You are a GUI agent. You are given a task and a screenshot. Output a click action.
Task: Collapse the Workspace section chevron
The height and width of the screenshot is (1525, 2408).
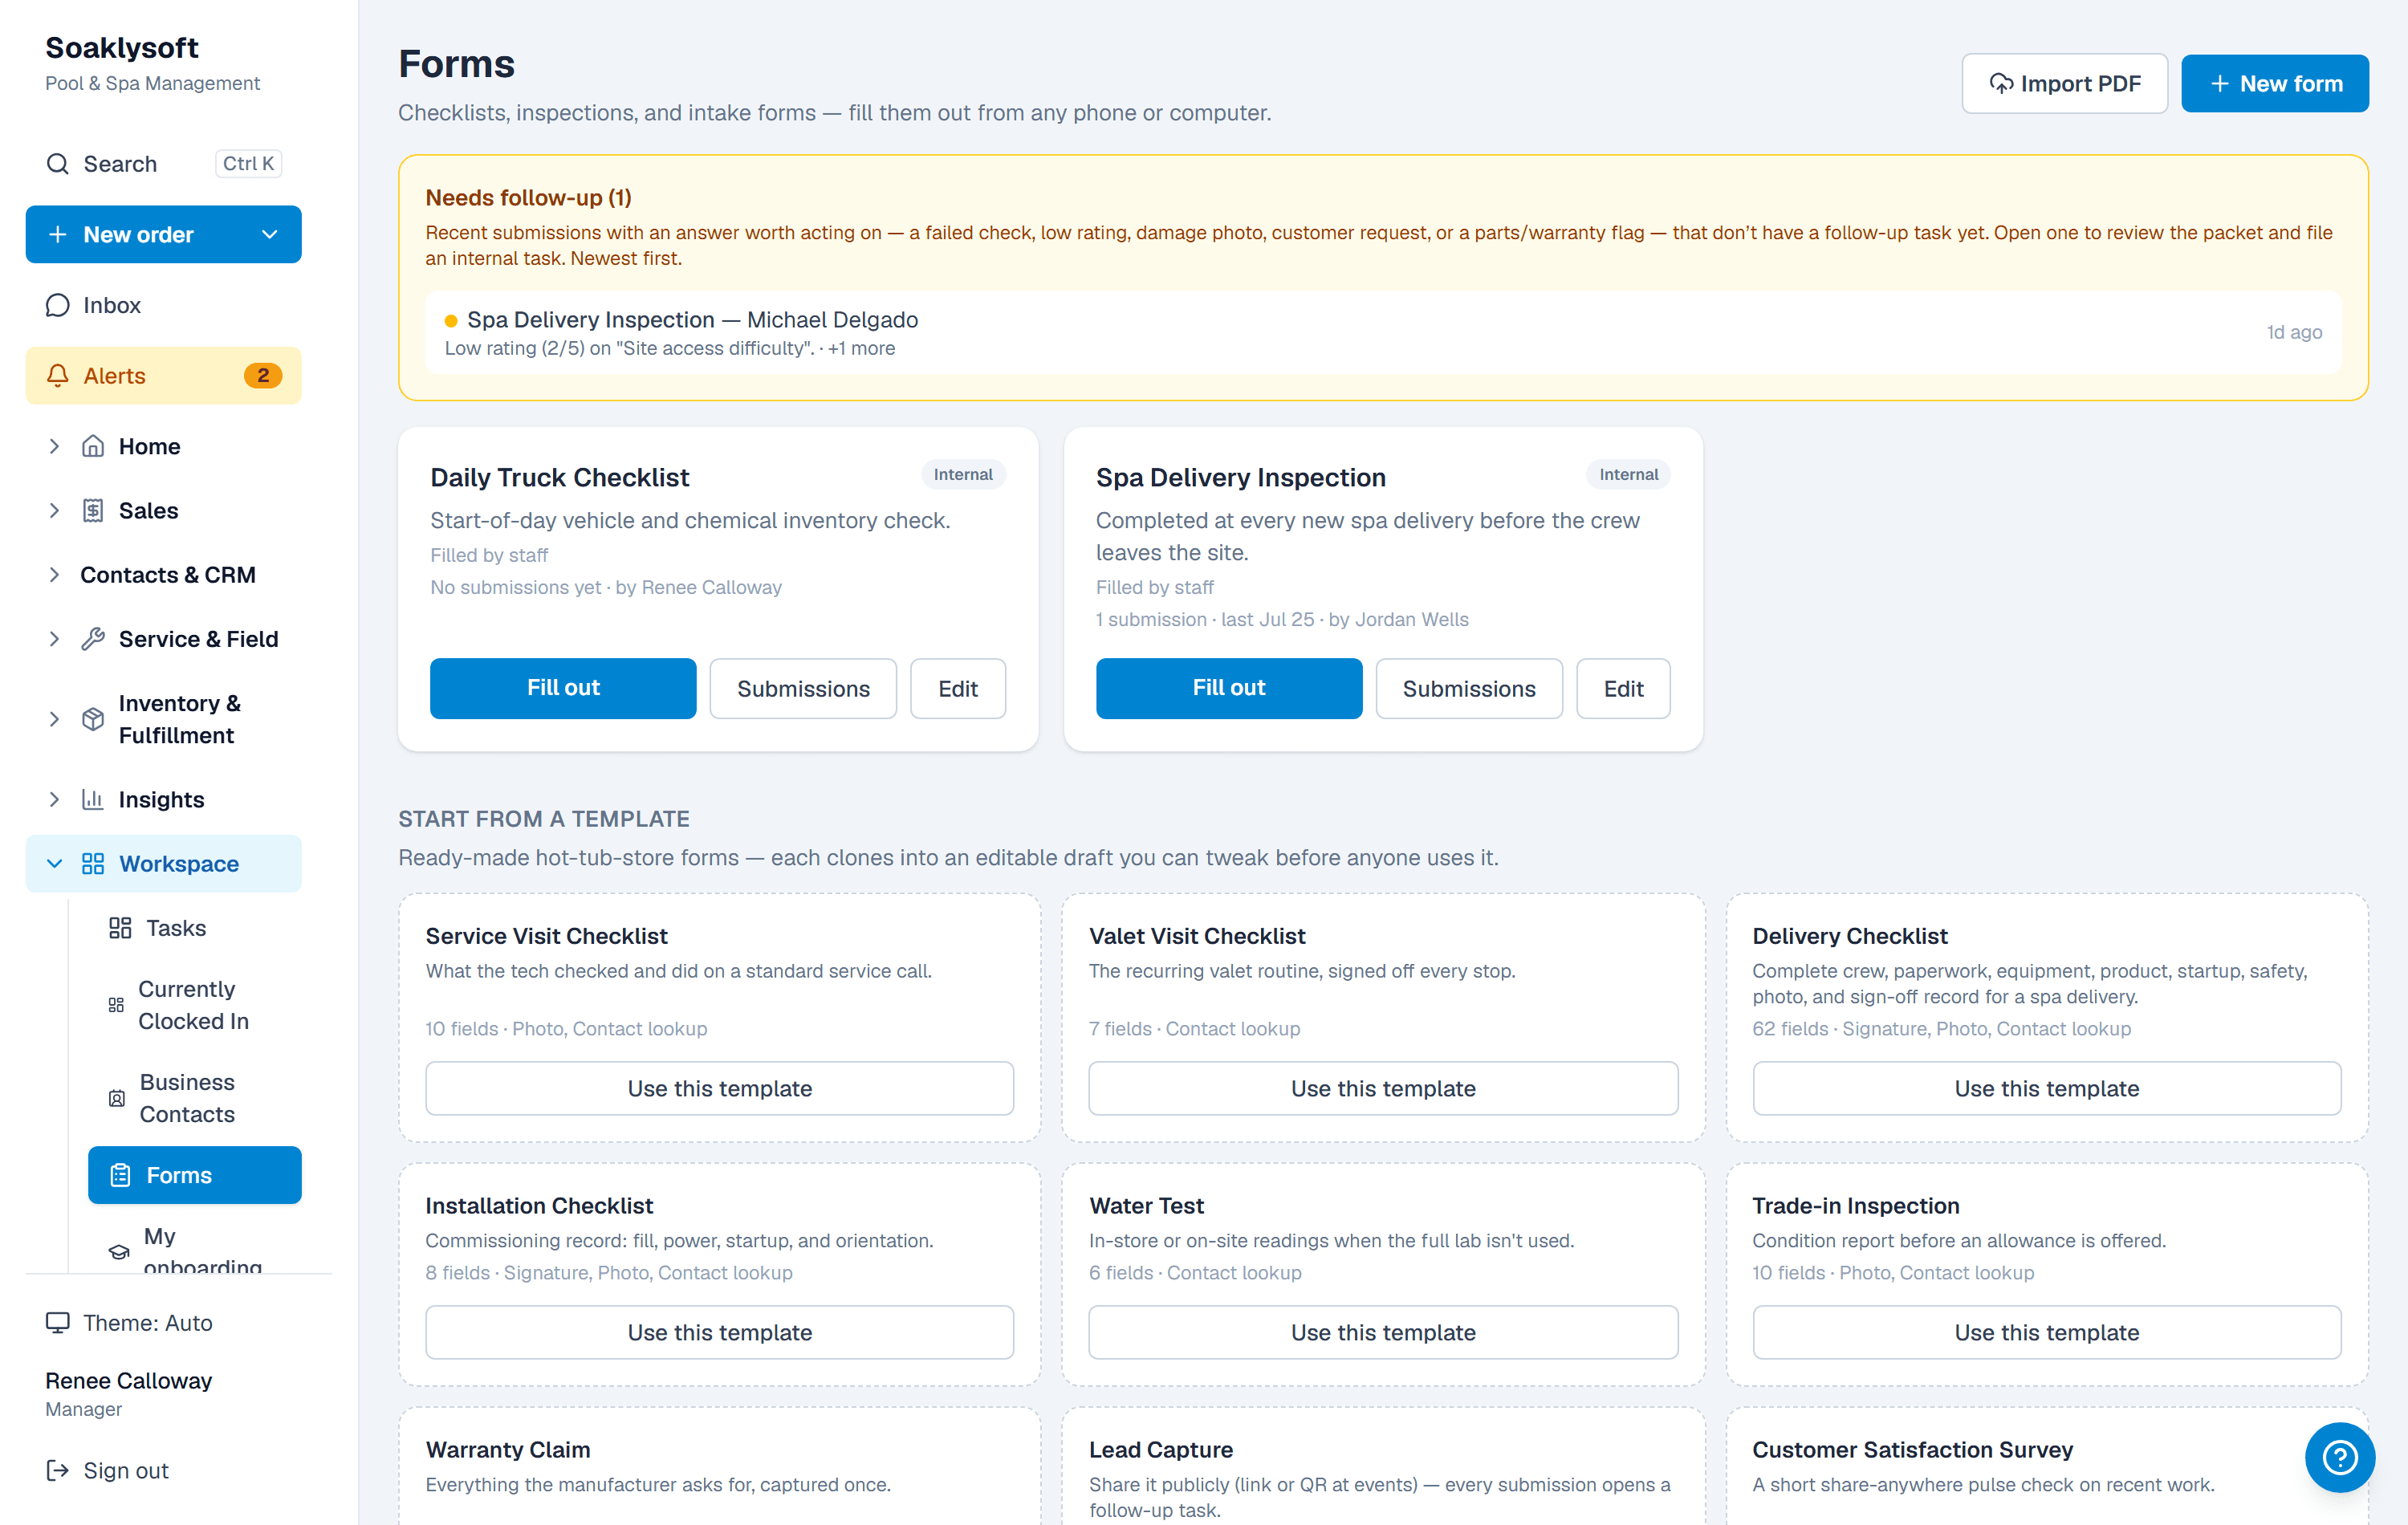pos(54,863)
